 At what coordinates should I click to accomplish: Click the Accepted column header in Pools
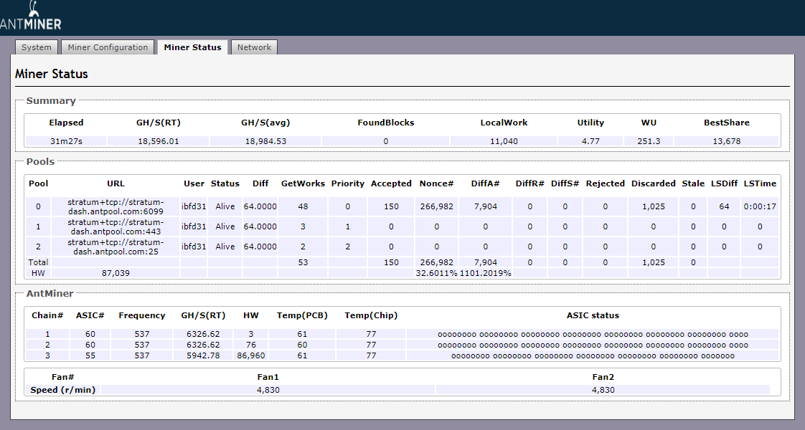pos(391,183)
